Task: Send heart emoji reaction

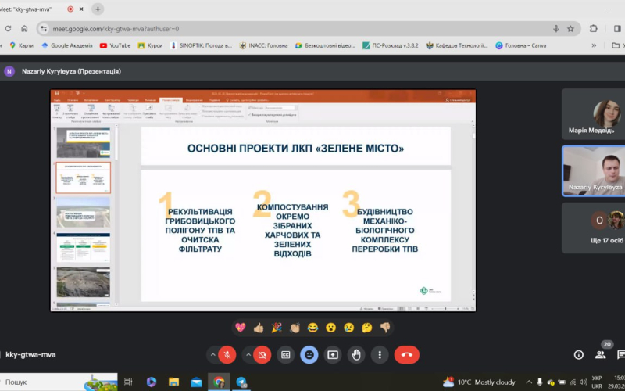Action: click(241, 328)
